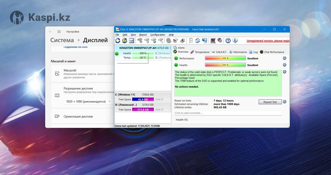
Task: Click the "more than 1000 days" lifetime value
Action: tap(226, 104)
